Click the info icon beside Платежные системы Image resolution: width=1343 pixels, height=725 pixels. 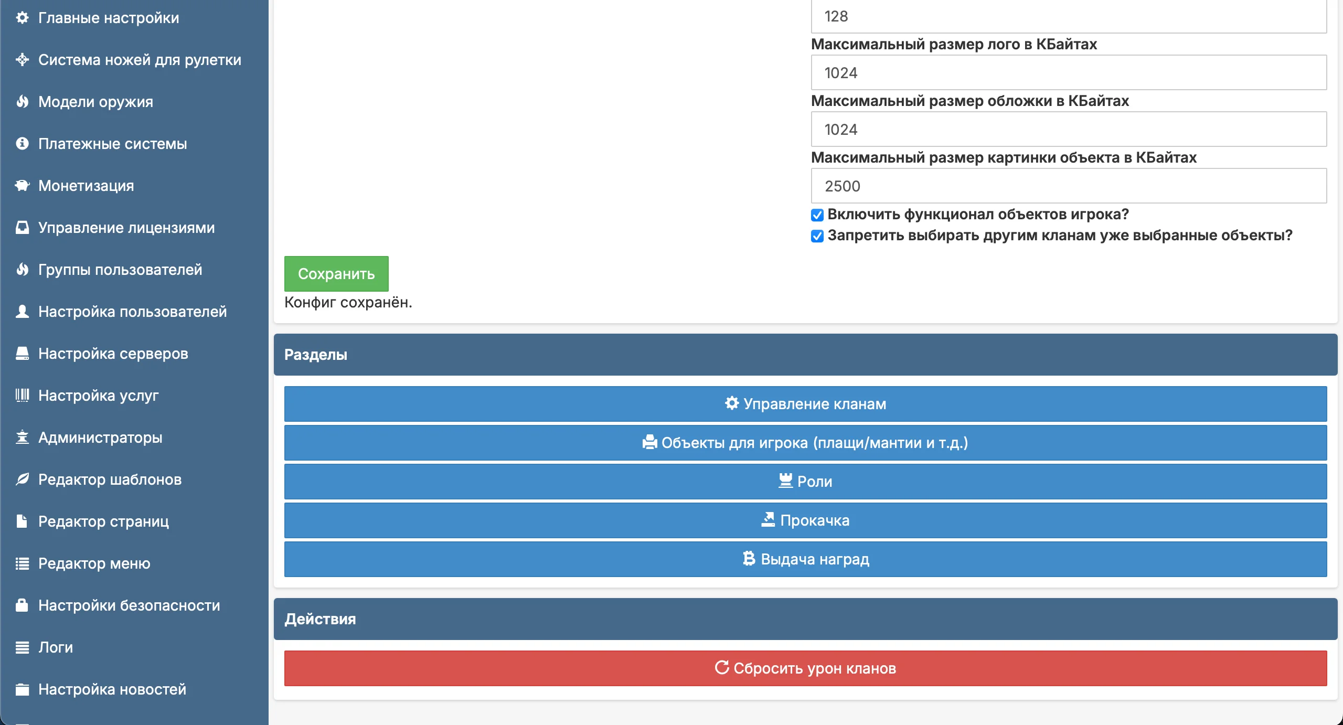[x=22, y=144]
